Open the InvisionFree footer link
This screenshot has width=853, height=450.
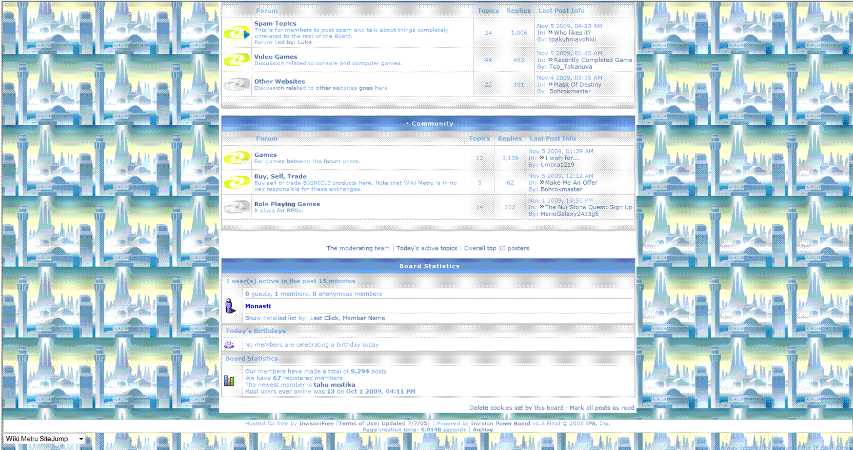[x=316, y=424]
